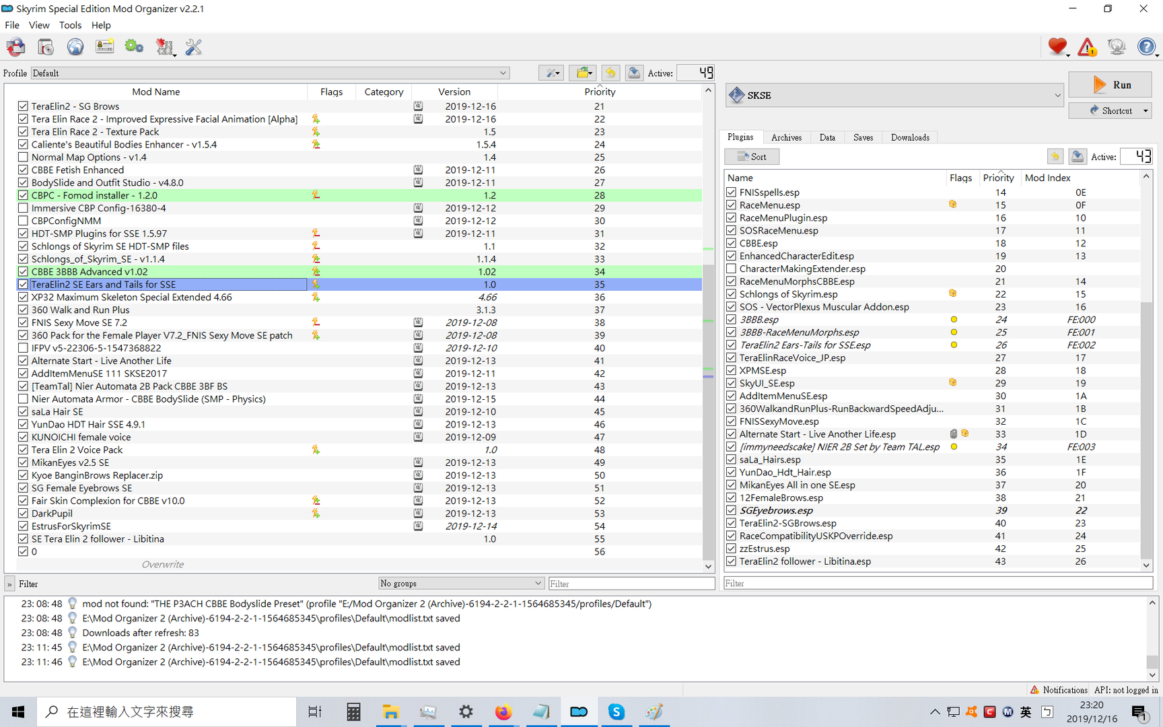Open the profiles ID card icon
This screenshot has width=1163, height=727.
pos(104,46)
